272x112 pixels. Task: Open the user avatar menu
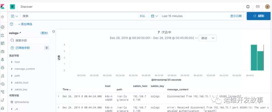pyautogui.click(x=267, y=7)
